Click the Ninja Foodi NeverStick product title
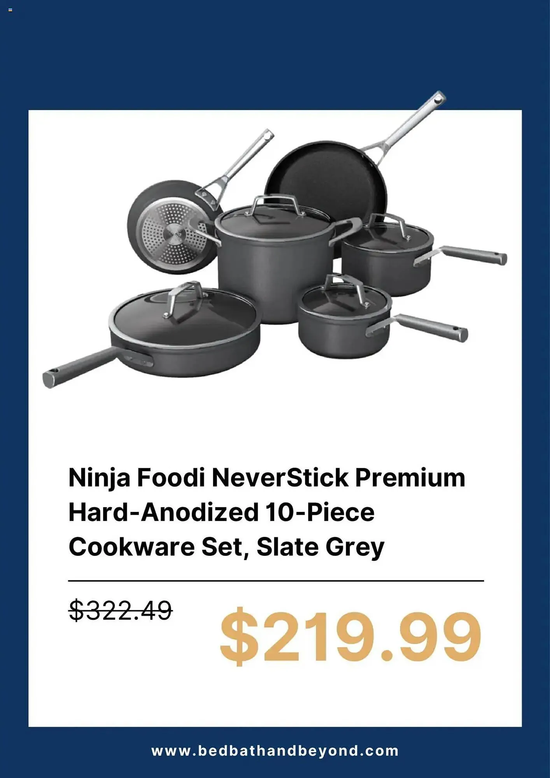This screenshot has width=550, height=778. click(x=267, y=512)
